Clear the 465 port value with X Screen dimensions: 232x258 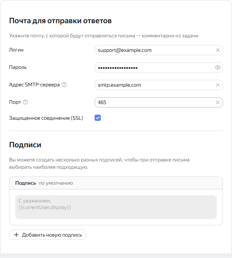click(218, 102)
